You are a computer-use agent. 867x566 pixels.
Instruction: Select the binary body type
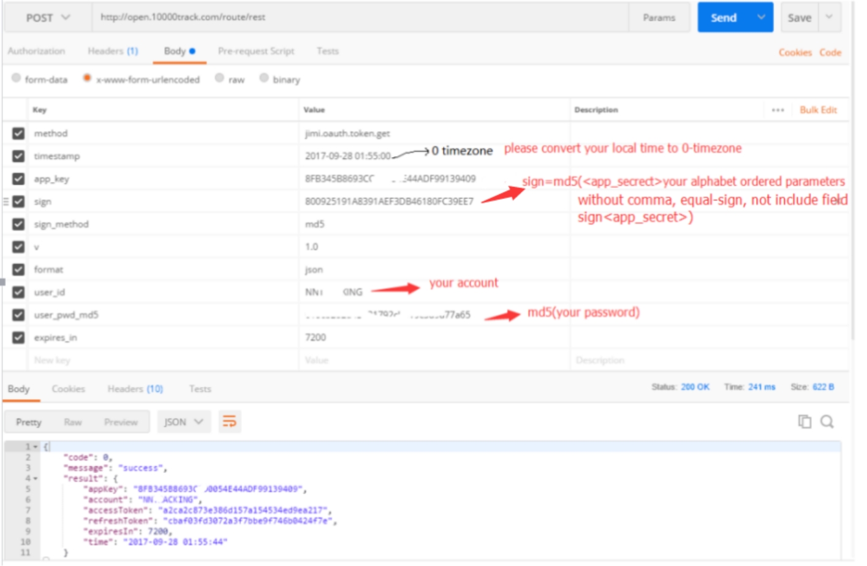point(264,78)
